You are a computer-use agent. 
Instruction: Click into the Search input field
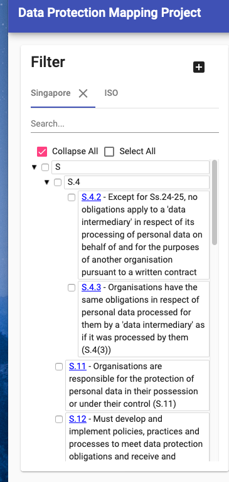pos(125,124)
